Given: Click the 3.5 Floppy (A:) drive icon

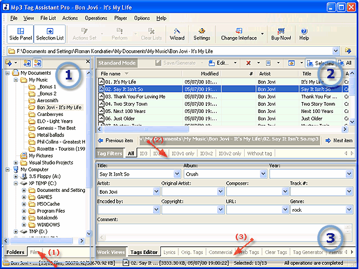Looking at the screenshot, I should tap(23, 176).
